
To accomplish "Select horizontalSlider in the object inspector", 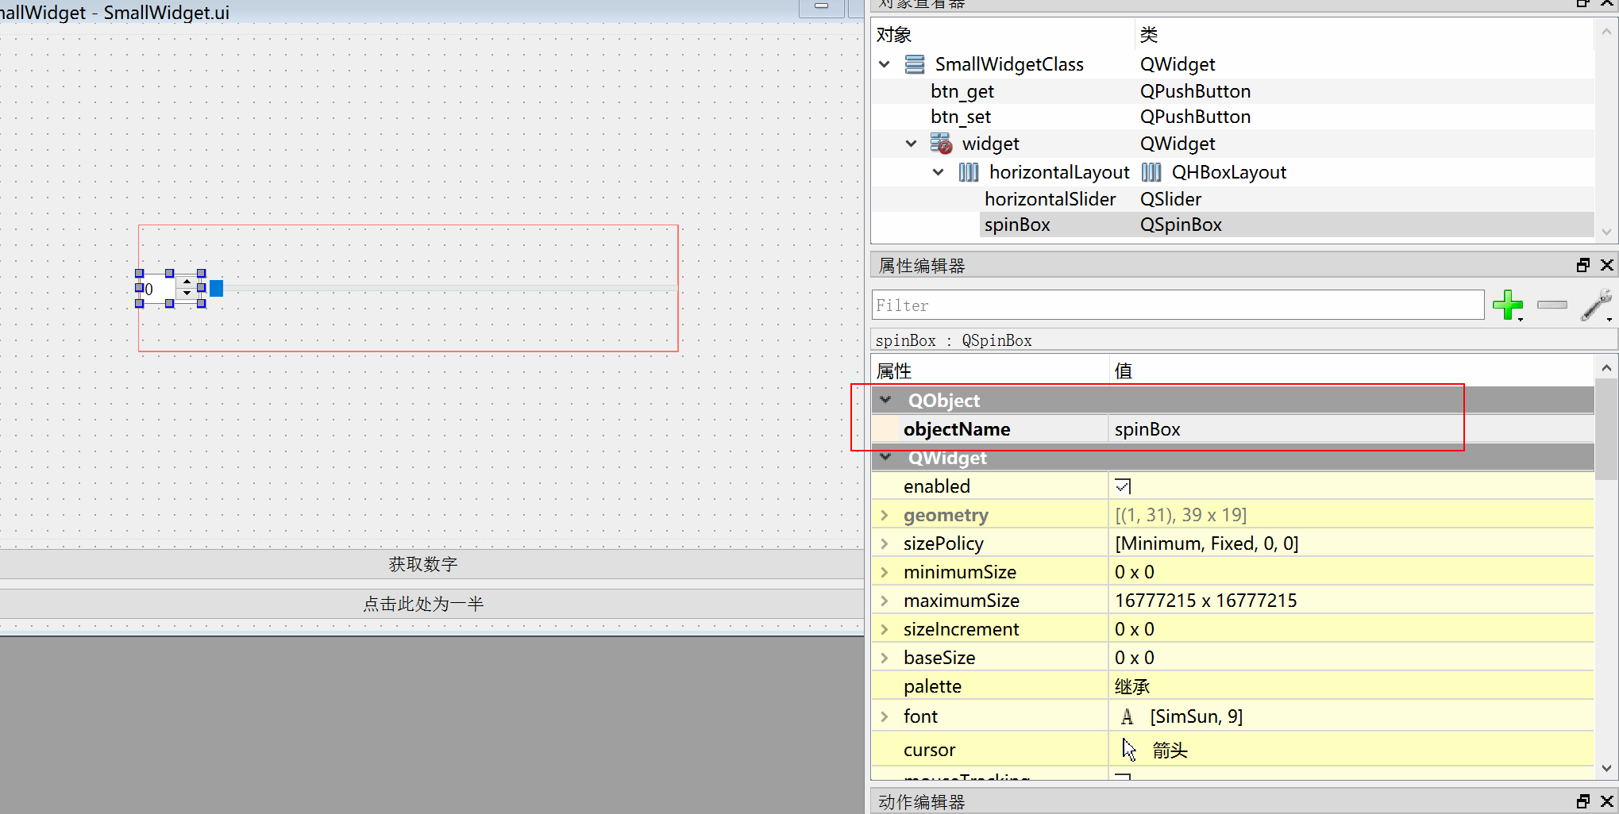I will coord(1050,198).
